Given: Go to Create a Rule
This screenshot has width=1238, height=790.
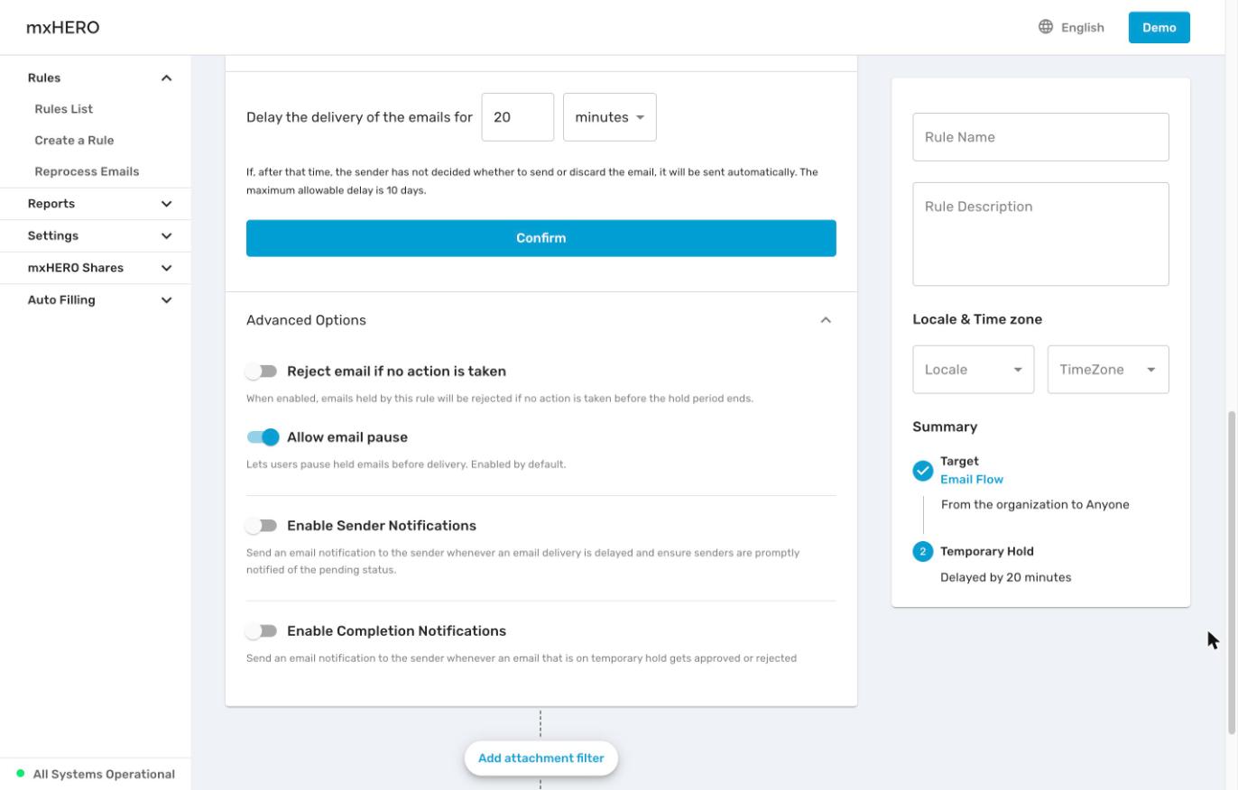Looking at the screenshot, I should [x=74, y=141].
